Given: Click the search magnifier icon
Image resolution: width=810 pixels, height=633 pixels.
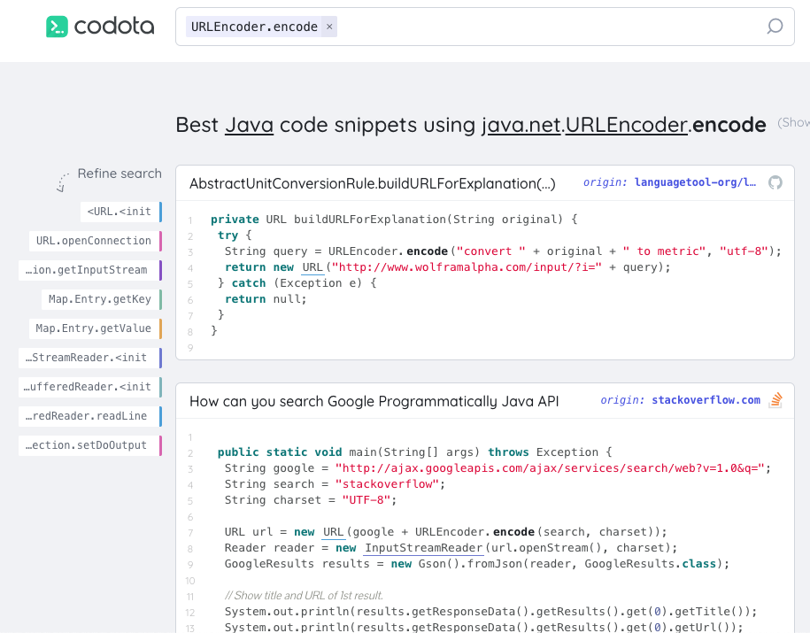Looking at the screenshot, I should point(775,27).
